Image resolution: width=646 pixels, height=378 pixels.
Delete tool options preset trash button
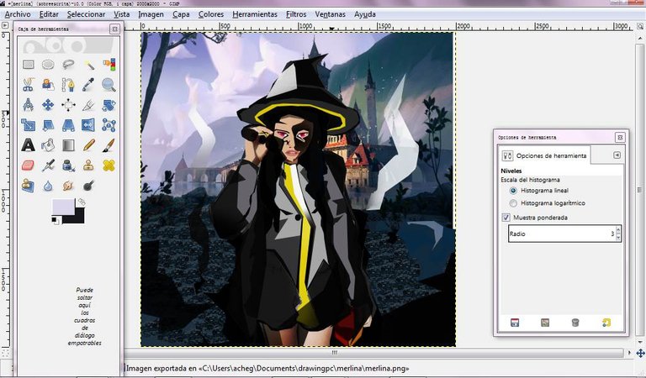tap(575, 323)
